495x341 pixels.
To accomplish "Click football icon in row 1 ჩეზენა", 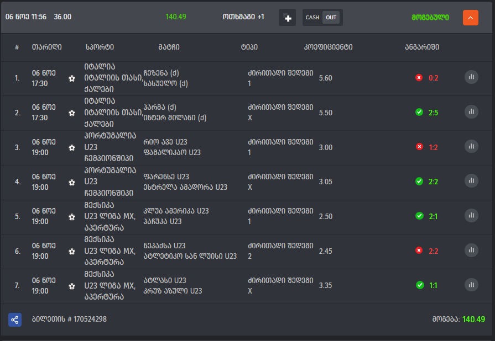I will click(x=72, y=78).
